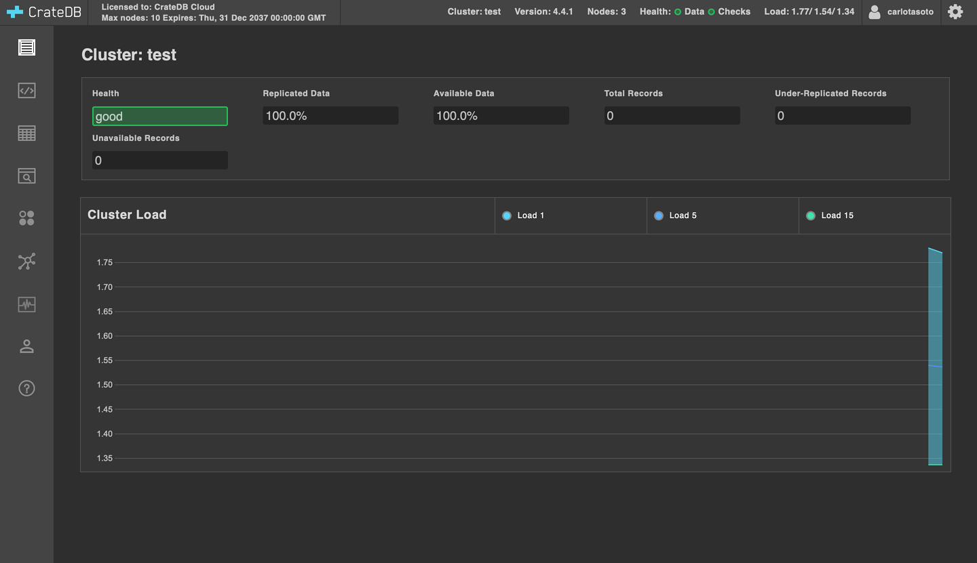Open the Tables icon in sidebar
This screenshot has height=563, width=977.
pos(26,133)
